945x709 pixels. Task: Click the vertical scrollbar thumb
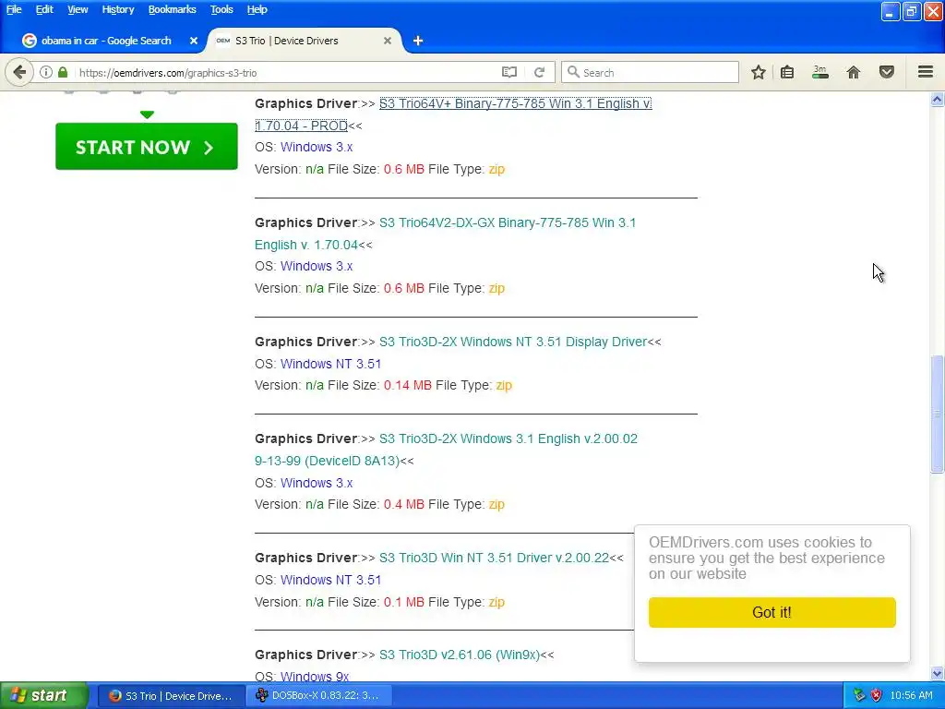937,415
